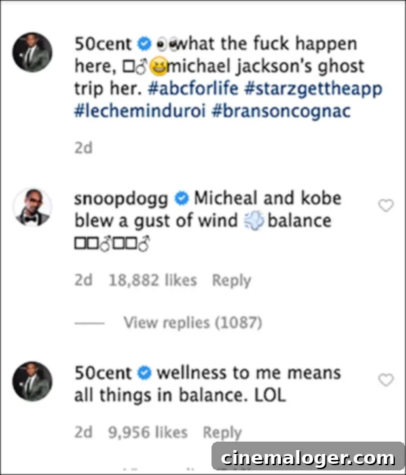Click verified badge beside top 50cent
Screen dimensions: 406x475
145,45
